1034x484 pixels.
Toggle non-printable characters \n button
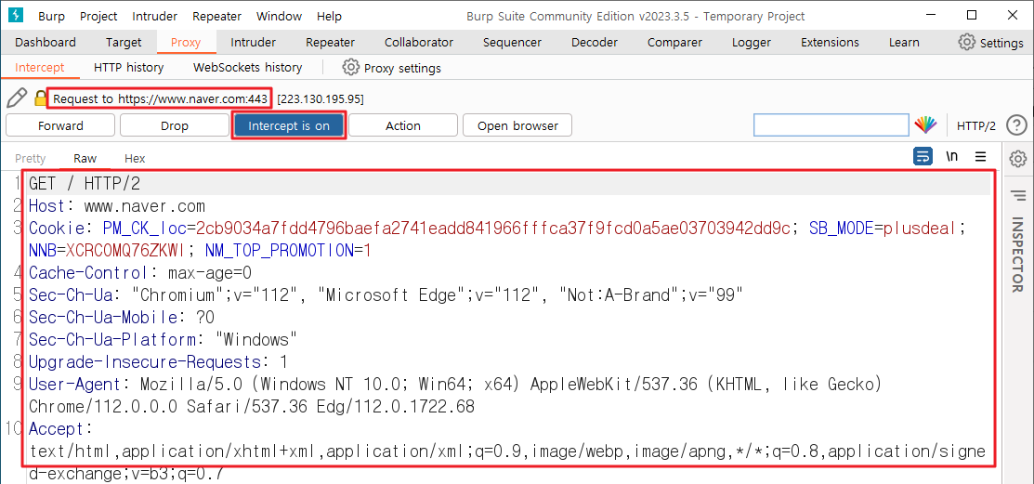(952, 157)
